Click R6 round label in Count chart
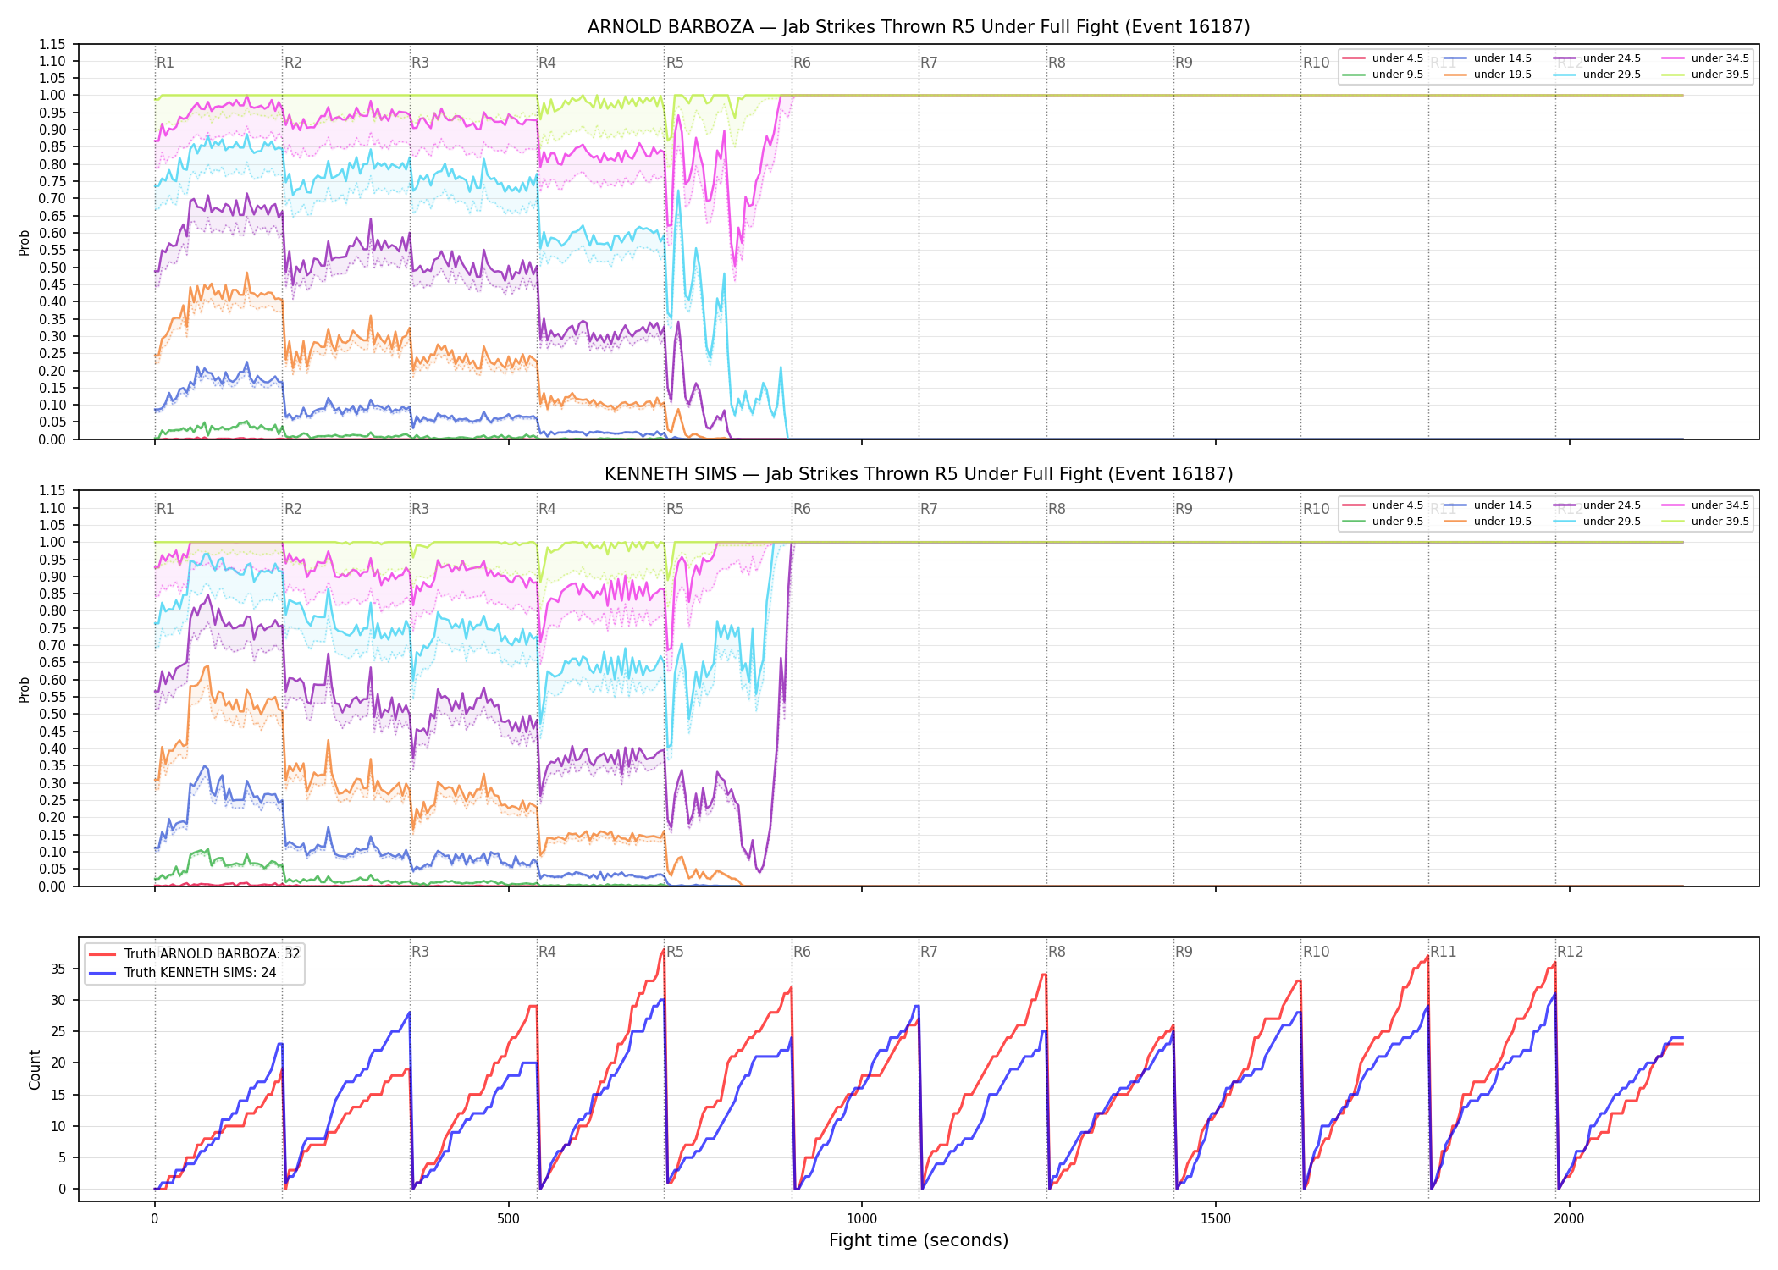The height and width of the screenshot is (1270, 1778). [802, 952]
